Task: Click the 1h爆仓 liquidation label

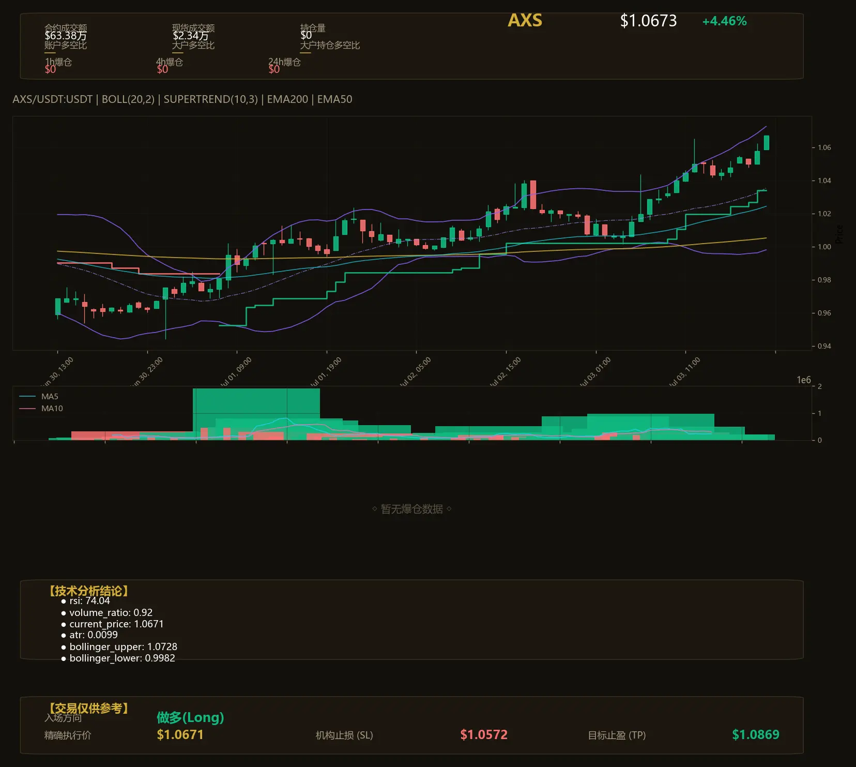Action: (x=58, y=62)
